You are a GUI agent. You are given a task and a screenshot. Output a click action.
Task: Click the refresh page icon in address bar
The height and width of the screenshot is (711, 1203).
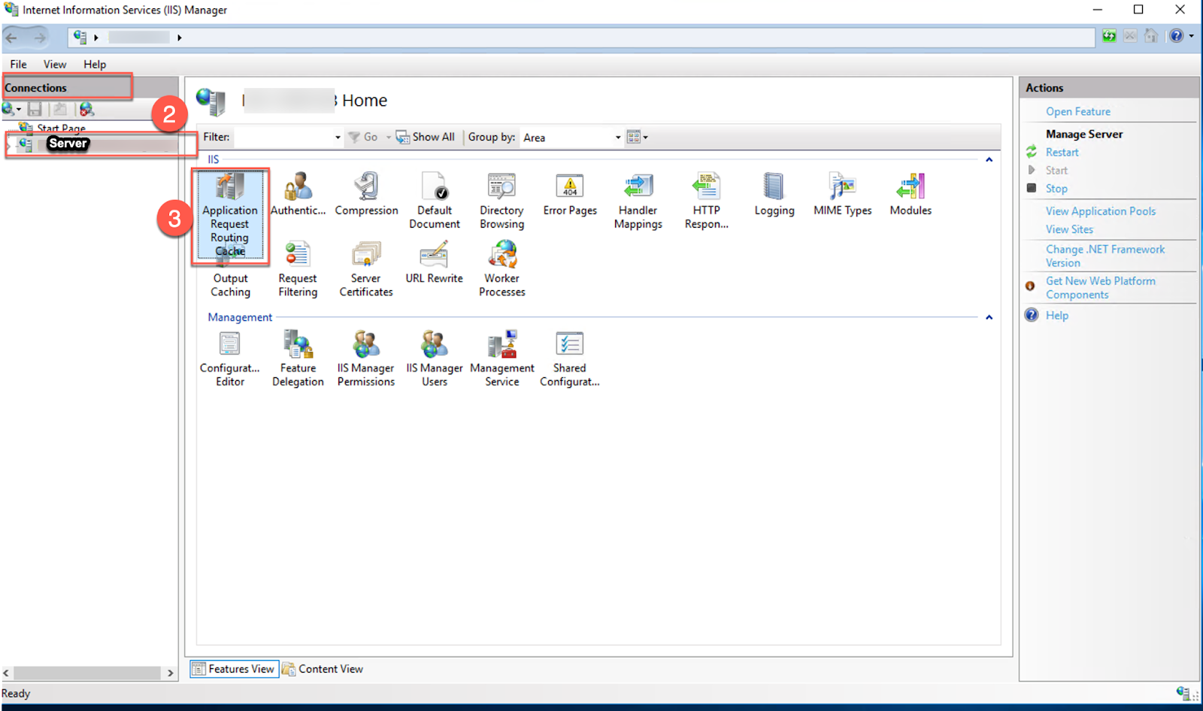tap(1109, 36)
